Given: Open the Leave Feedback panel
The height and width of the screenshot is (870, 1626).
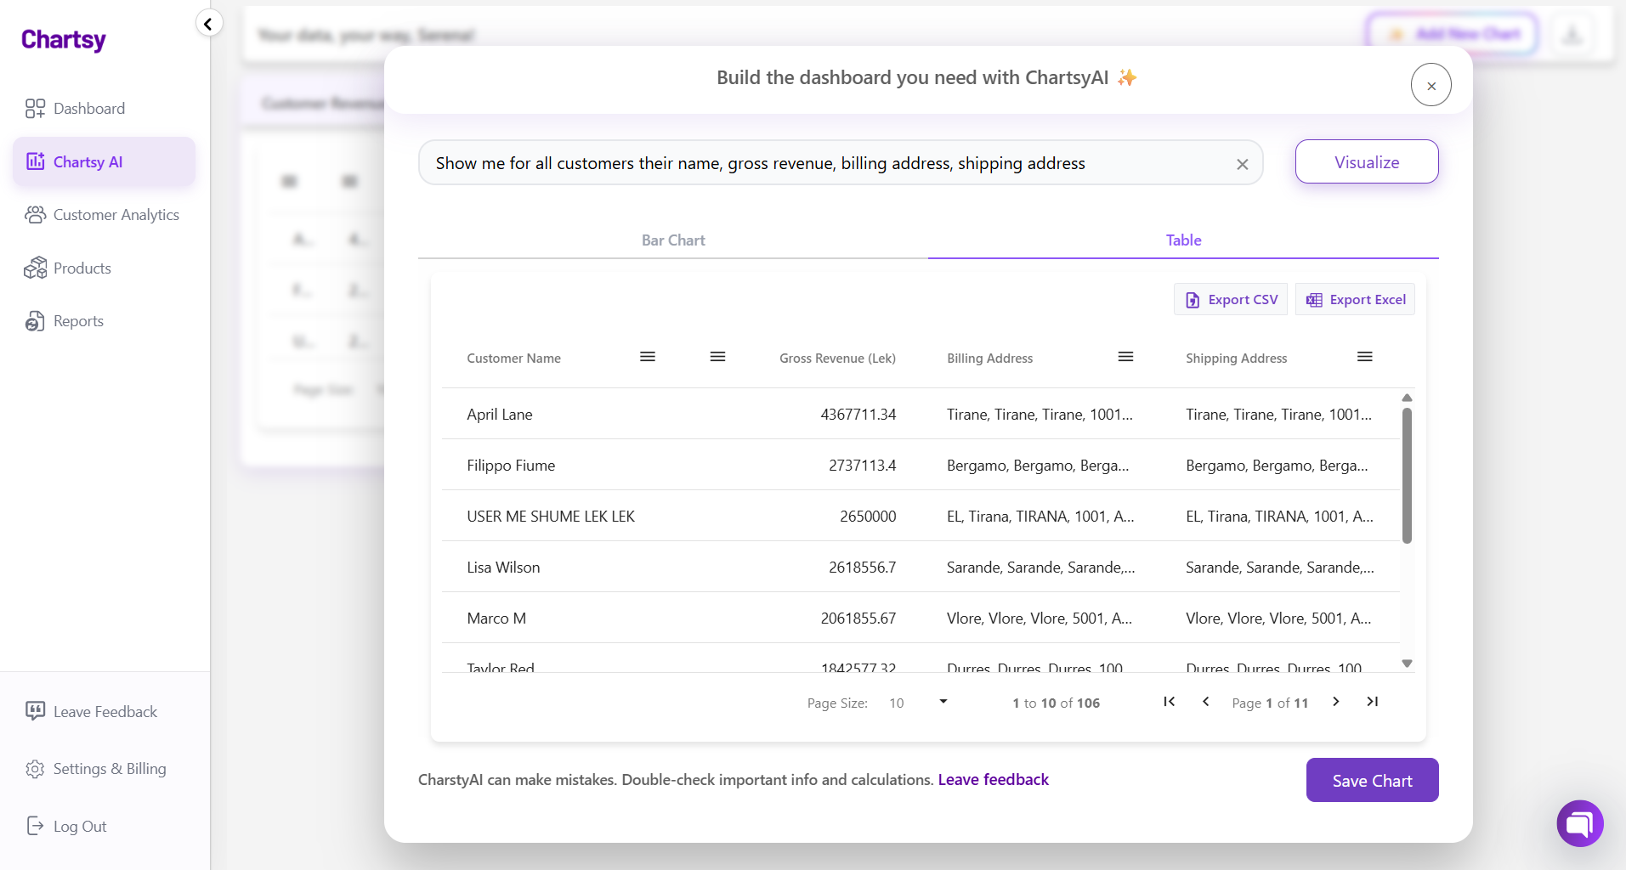Looking at the screenshot, I should 105,711.
